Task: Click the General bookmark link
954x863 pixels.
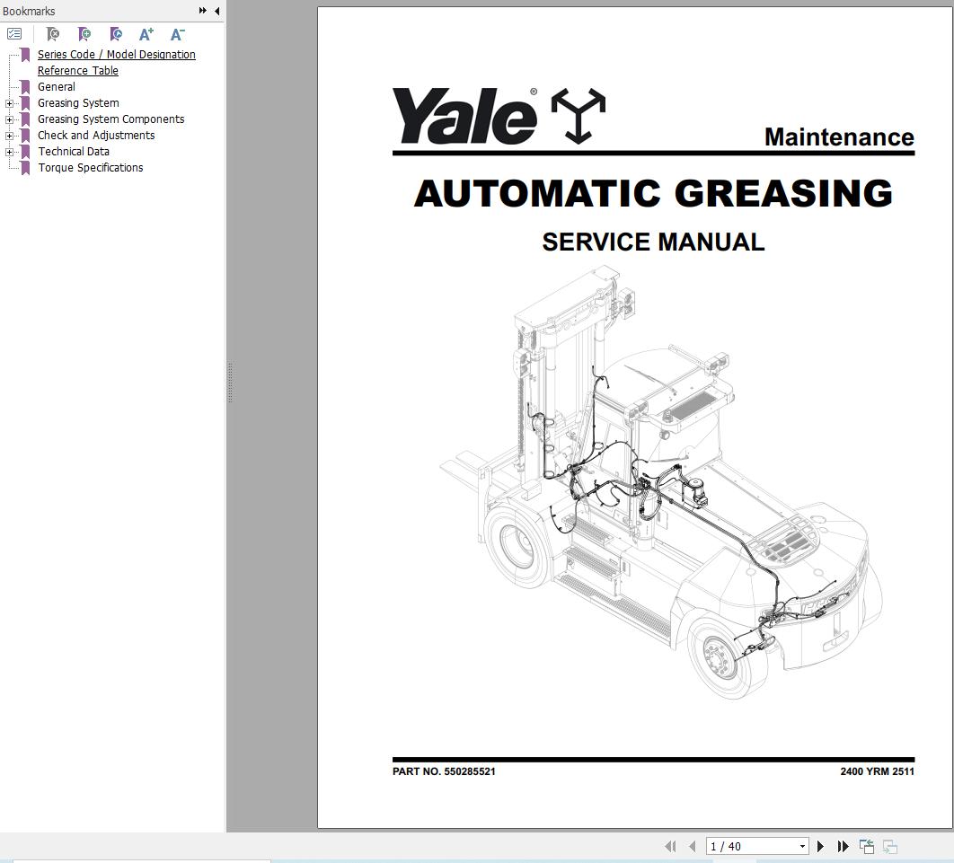Action: coord(57,86)
